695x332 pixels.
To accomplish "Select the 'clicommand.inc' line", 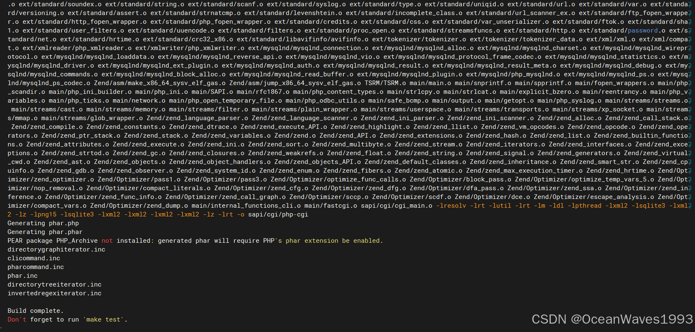I will [x=34, y=258].
